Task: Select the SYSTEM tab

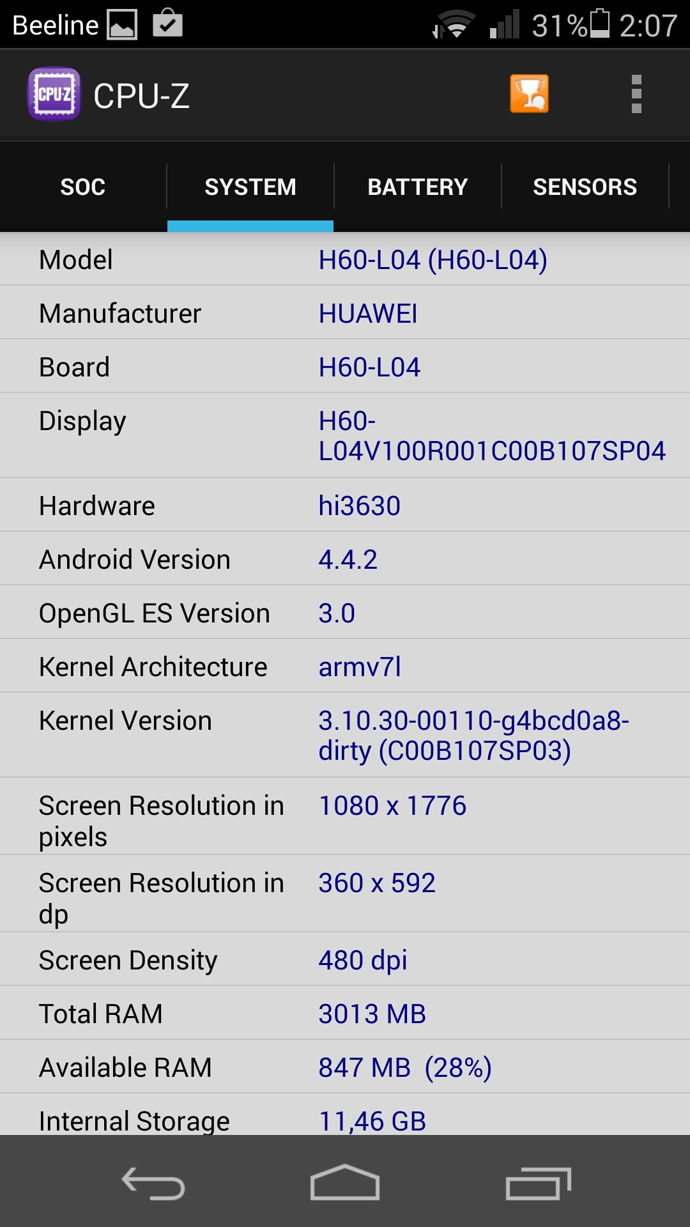Action: (x=250, y=187)
